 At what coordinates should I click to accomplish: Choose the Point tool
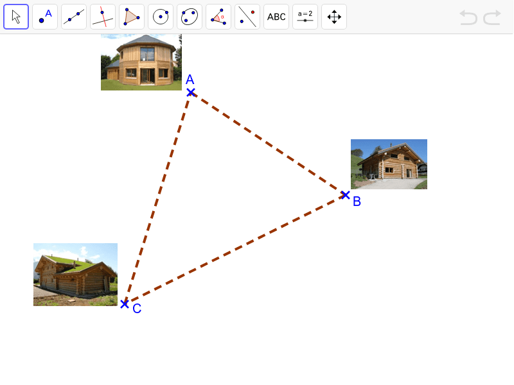(45, 17)
